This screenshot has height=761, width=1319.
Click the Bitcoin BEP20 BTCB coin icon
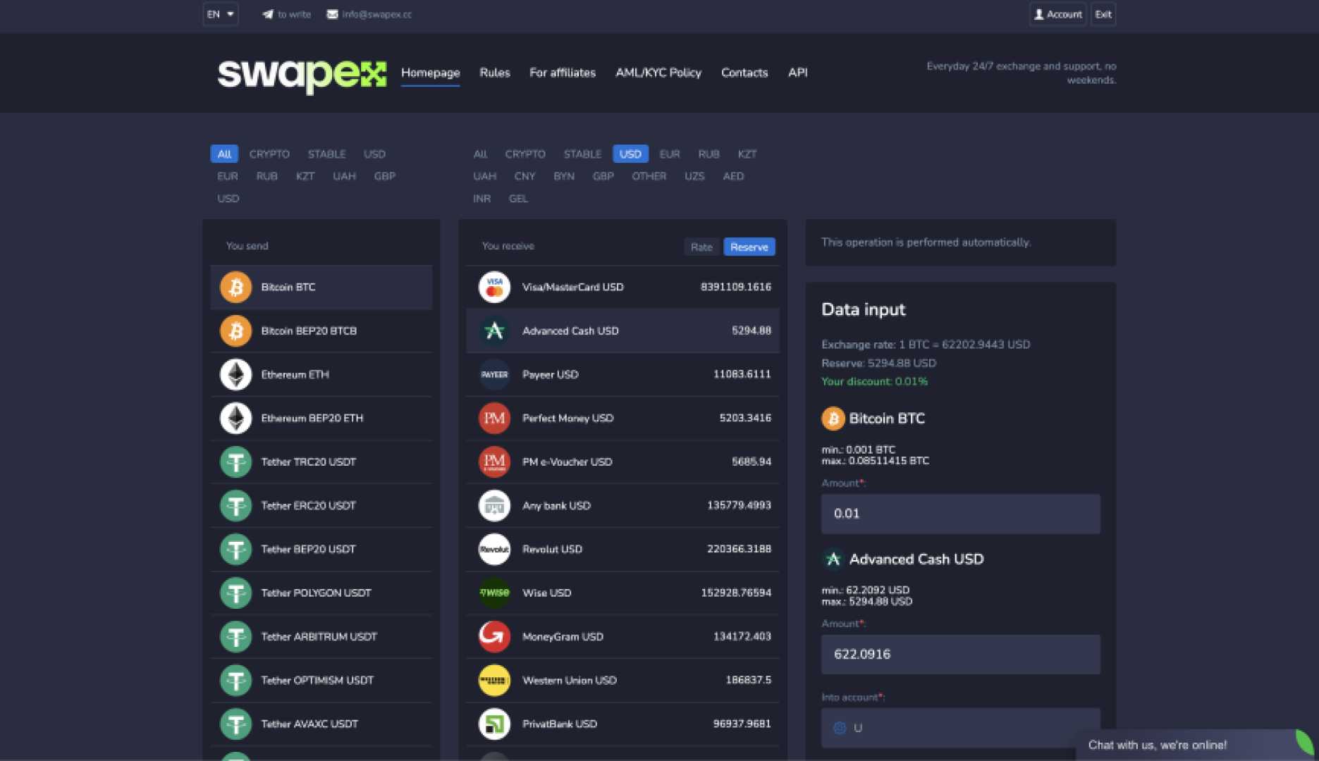pos(235,331)
